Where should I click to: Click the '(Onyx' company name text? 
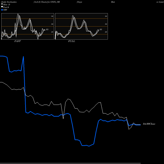tap(79, 2)
